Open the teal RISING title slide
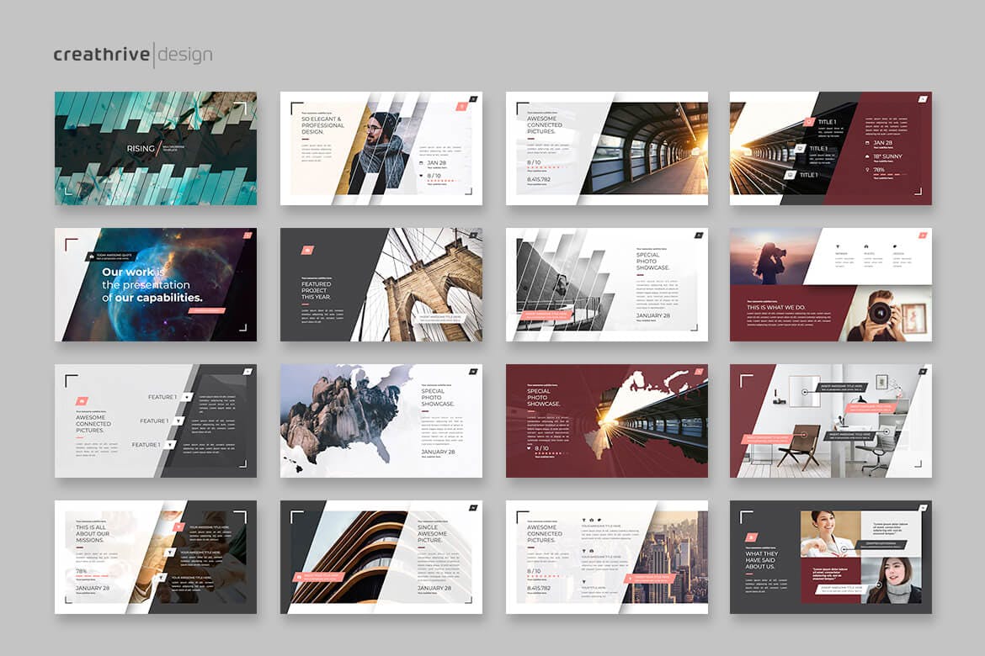Image resolution: width=985 pixels, height=656 pixels. click(156, 149)
